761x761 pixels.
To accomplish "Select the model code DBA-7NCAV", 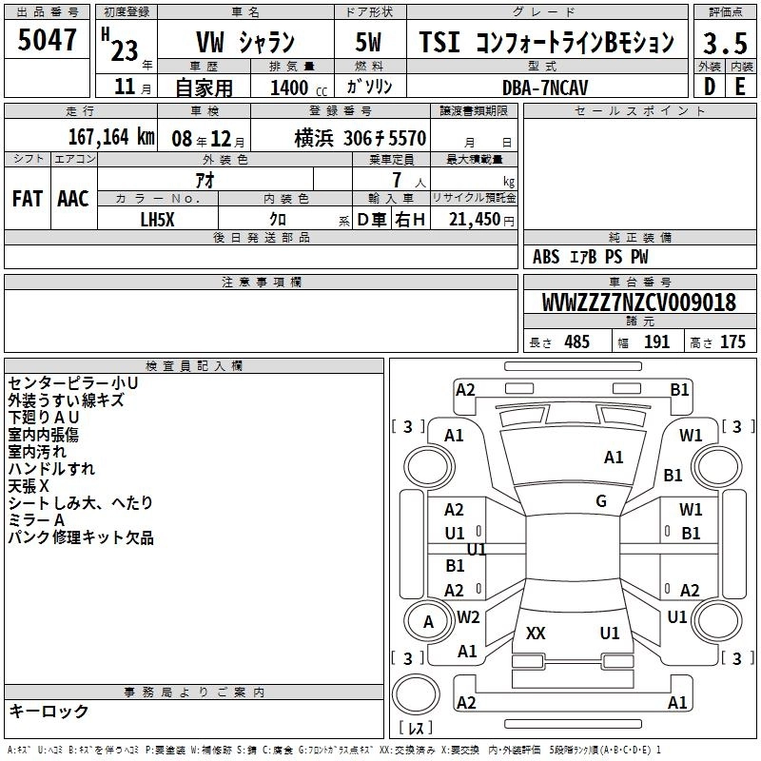I will click(545, 88).
